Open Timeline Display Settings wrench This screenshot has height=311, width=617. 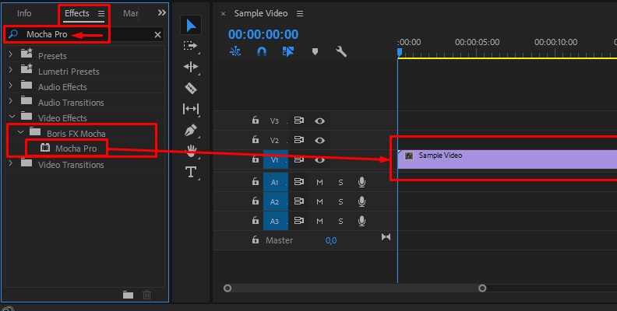(341, 51)
